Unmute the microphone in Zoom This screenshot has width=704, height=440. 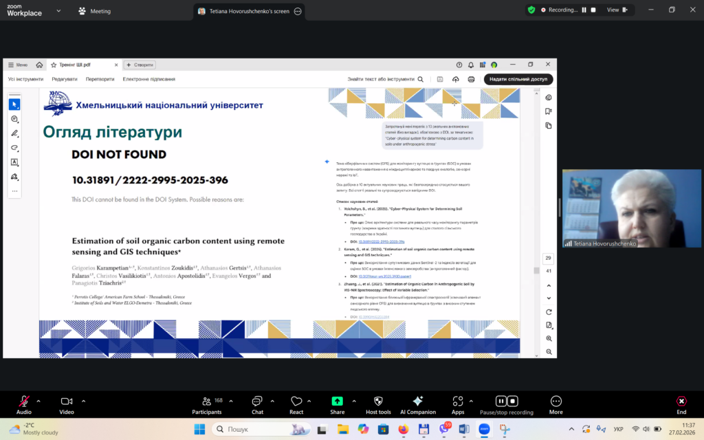point(24,401)
